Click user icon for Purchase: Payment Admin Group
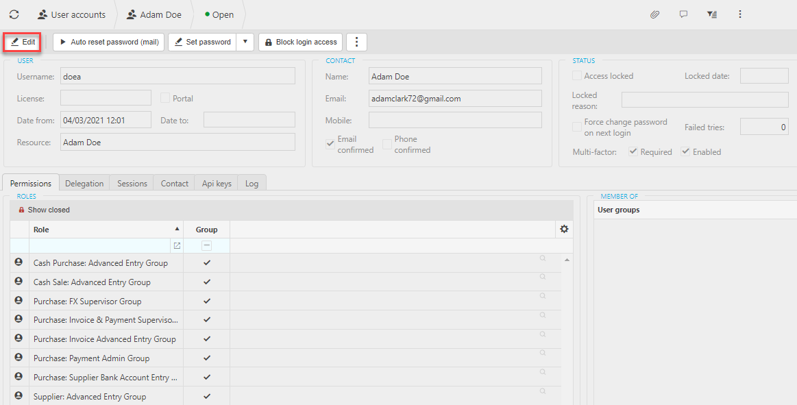Viewport: 797px width, 405px height. pos(19,357)
